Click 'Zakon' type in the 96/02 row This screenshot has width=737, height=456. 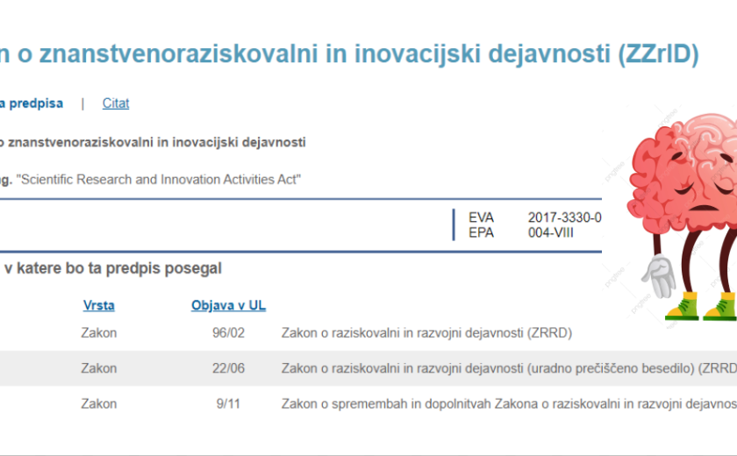click(99, 333)
